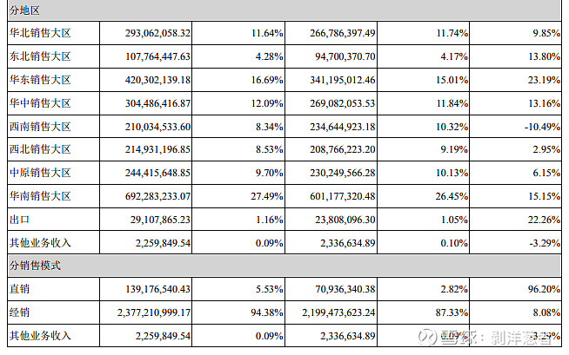Viewport: 569px width, 355px height.
Task: Select the 96.20% growth cell
Action: pos(539,288)
